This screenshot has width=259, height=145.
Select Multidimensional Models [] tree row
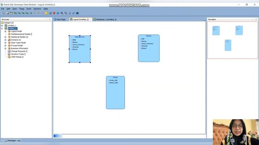click(20, 34)
